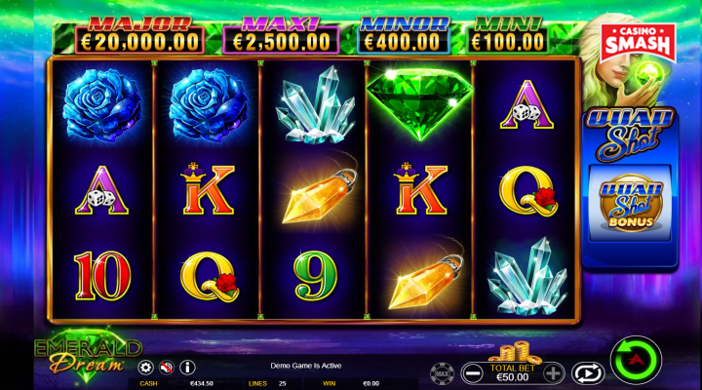The image size is (702, 390).
Task: Open the settings gear icon
Action: [145, 368]
